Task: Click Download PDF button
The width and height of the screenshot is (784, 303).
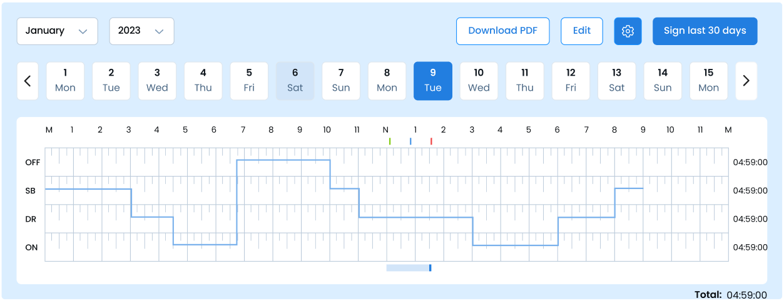Action: coord(502,31)
